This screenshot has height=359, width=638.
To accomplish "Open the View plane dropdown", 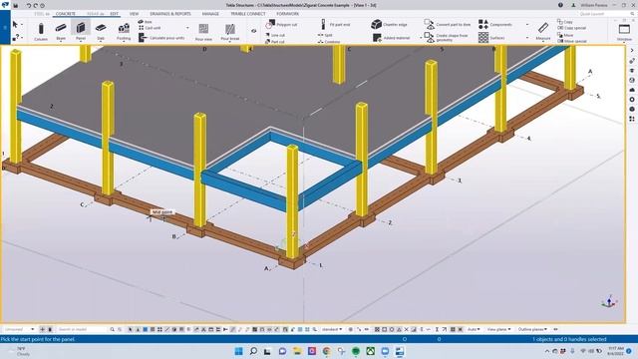I will (x=498, y=329).
